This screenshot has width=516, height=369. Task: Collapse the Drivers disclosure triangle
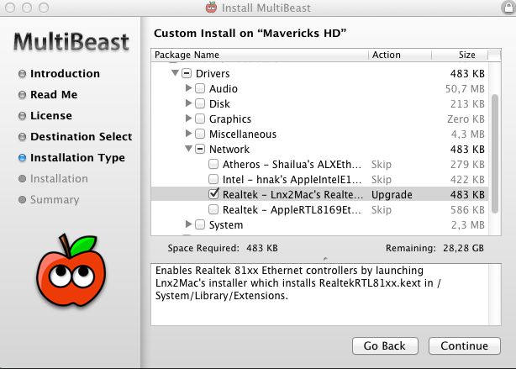click(x=175, y=73)
